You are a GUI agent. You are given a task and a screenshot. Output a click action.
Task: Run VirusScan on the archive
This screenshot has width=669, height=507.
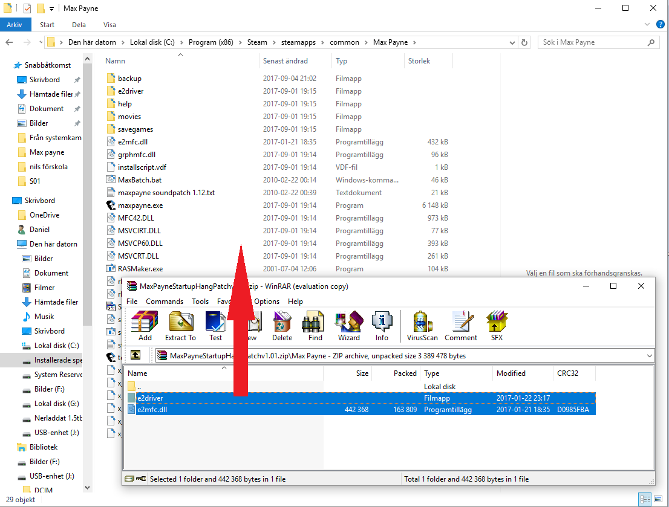click(x=422, y=326)
